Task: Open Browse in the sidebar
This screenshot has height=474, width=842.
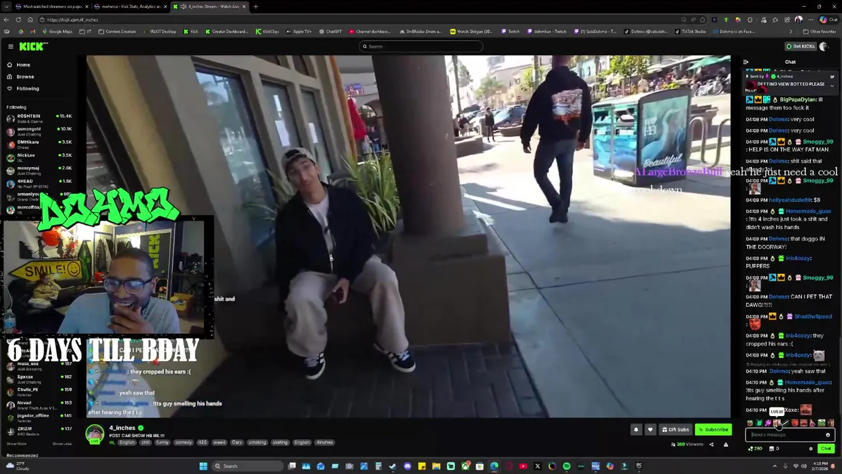Action: 25,76
